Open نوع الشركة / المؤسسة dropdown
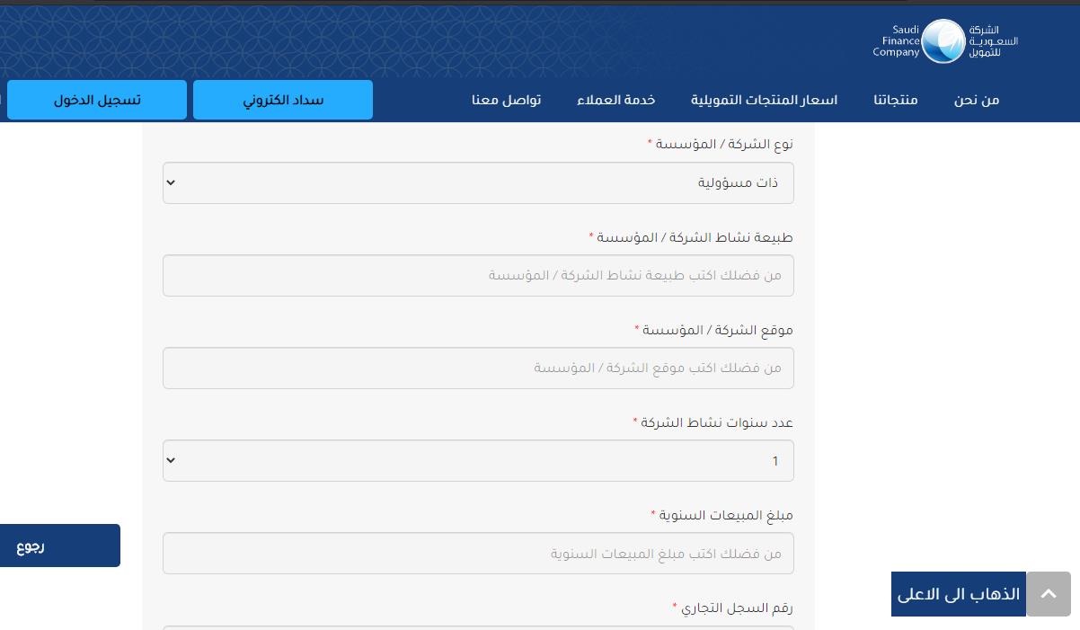The width and height of the screenshot is (1080, 630). 478,182
